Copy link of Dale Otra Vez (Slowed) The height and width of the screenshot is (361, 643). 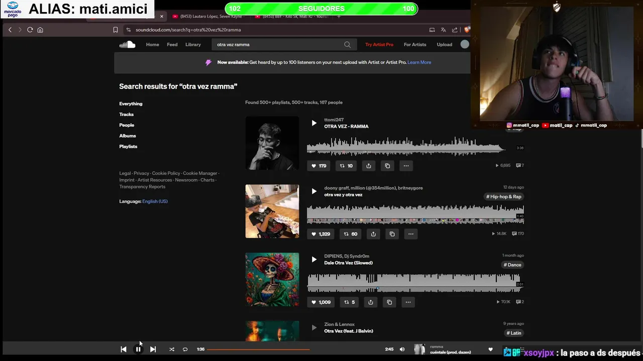click(x=389, y=302)
